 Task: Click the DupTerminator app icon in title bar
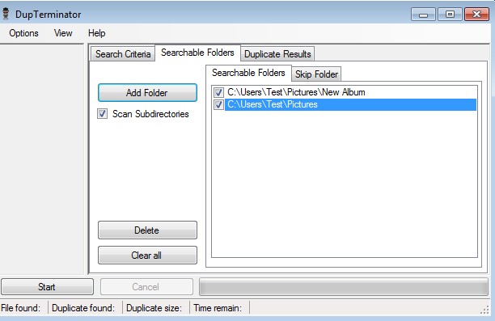pyautogui.click(x=6, y=14)
